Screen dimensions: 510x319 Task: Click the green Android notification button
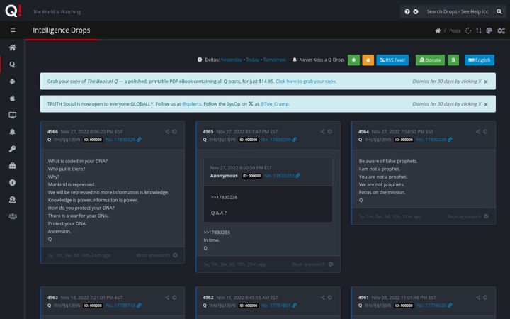353,60
